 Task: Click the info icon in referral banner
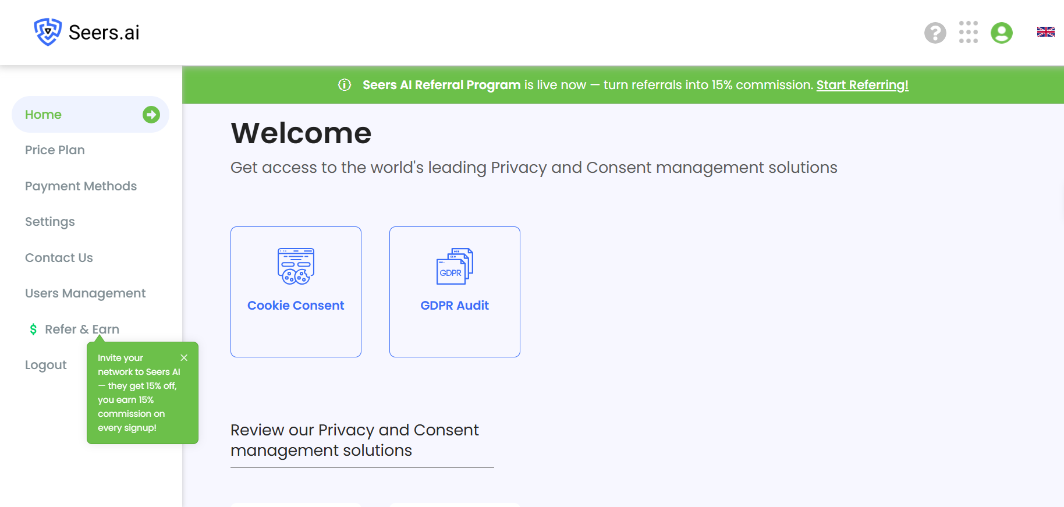pyautogui.click(x=345, y=85)
